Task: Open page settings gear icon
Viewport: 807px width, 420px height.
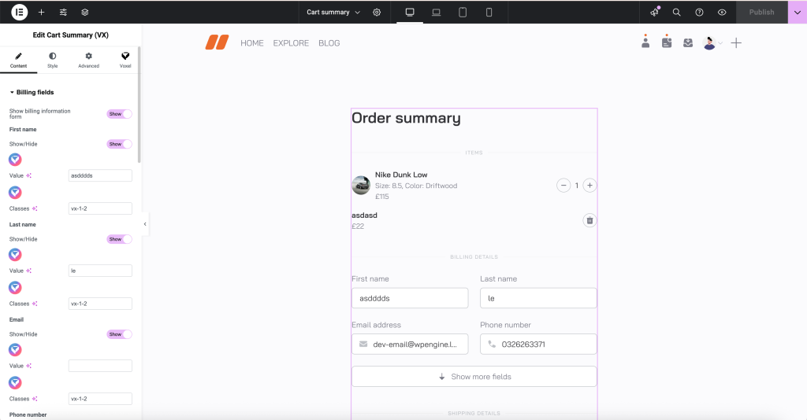Action: coord(377,12)
